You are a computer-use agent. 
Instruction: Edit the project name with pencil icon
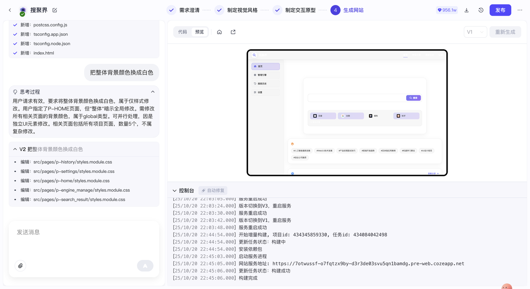coord(55,10)
